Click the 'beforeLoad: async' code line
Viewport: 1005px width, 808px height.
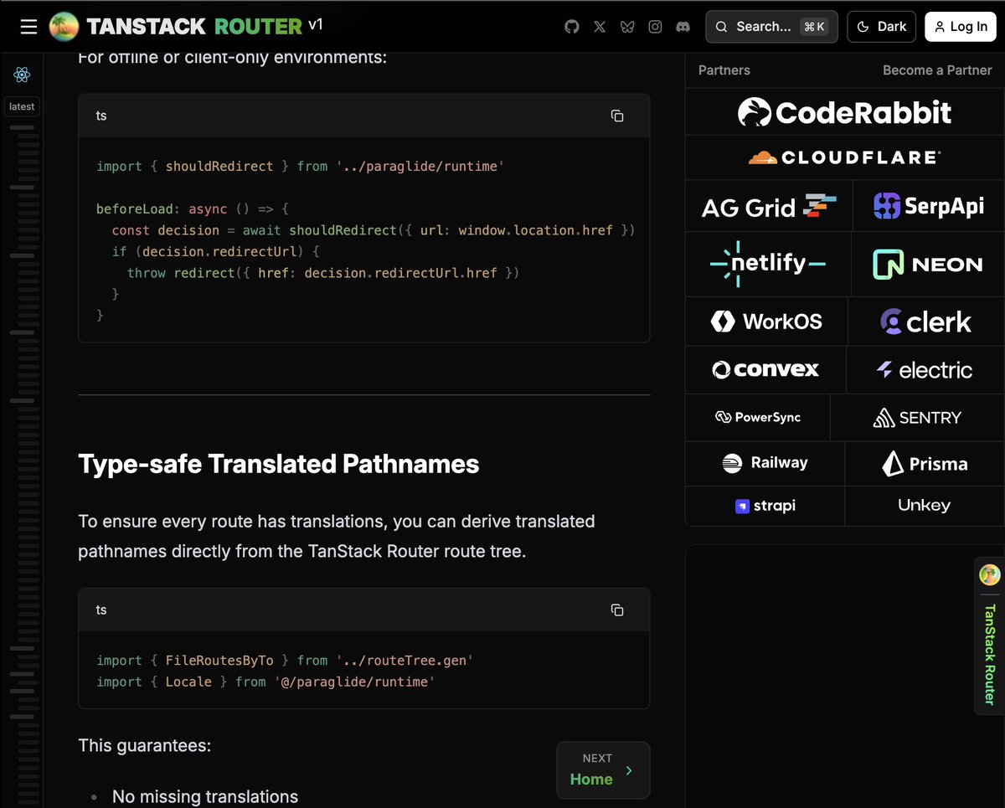(193, 208)
